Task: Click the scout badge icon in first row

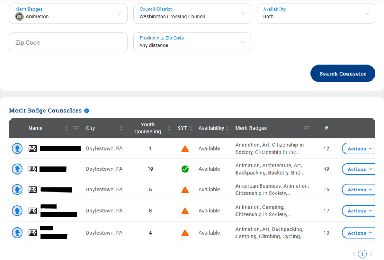Action: pos(17,148)
